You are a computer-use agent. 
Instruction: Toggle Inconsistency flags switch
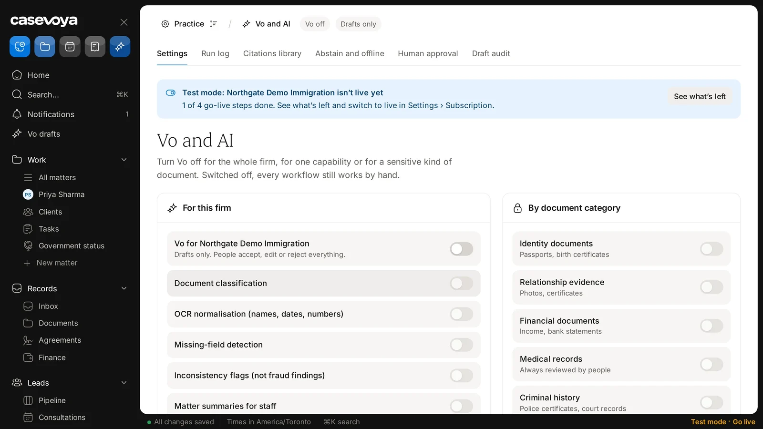462,376
